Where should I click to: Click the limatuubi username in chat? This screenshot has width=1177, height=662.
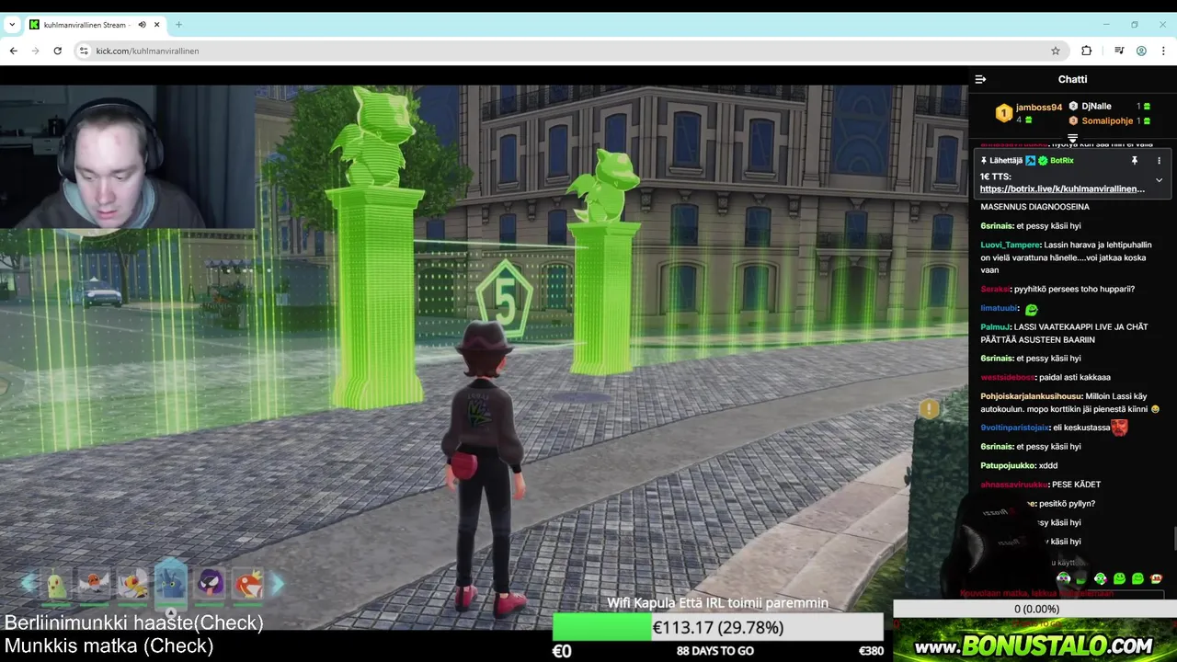point(999,309)
